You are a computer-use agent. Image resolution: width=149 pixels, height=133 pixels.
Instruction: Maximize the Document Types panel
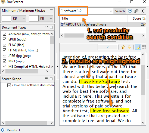51,27
